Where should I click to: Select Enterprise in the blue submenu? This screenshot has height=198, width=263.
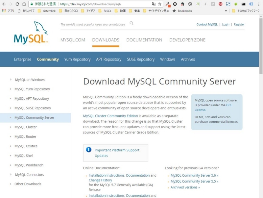pyautogui.click(x=23, y=60)
